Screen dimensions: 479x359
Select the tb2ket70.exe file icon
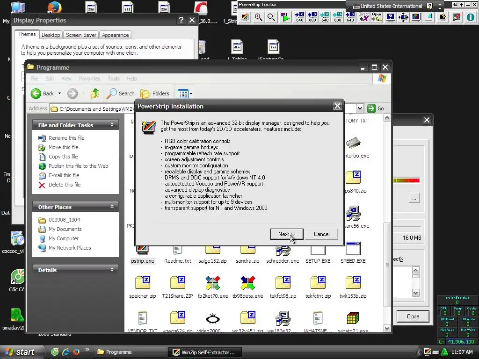click(213, 283)
